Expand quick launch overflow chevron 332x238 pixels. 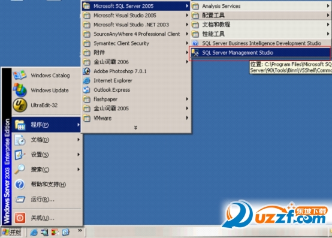[80, 230]
